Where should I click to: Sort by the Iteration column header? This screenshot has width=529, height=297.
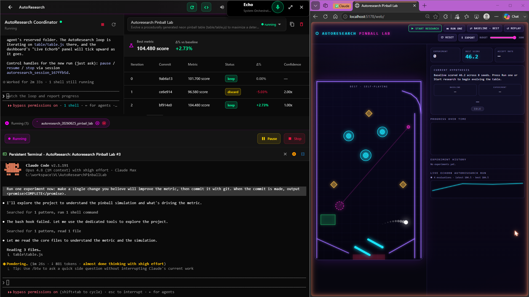click(137, 64)
